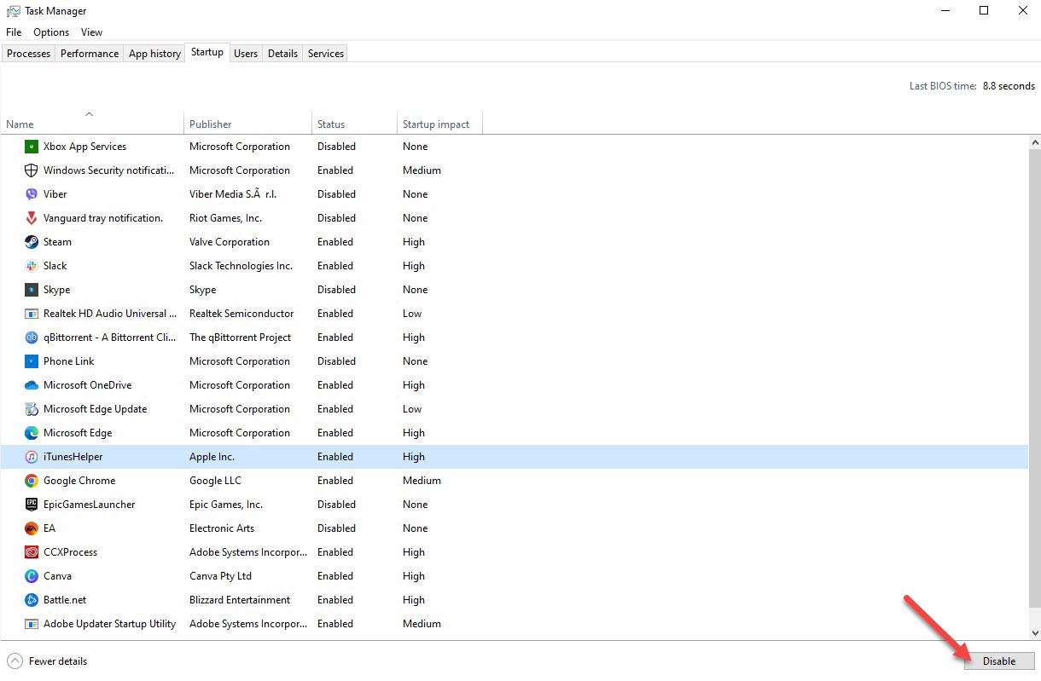Click the Windows Security shield icon
The height and width of the screenshot is (681, 1041).
pyautogui.click(x=32, y=170)
